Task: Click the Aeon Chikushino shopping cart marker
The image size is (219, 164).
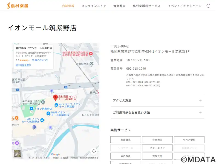Action: point(32,109)
